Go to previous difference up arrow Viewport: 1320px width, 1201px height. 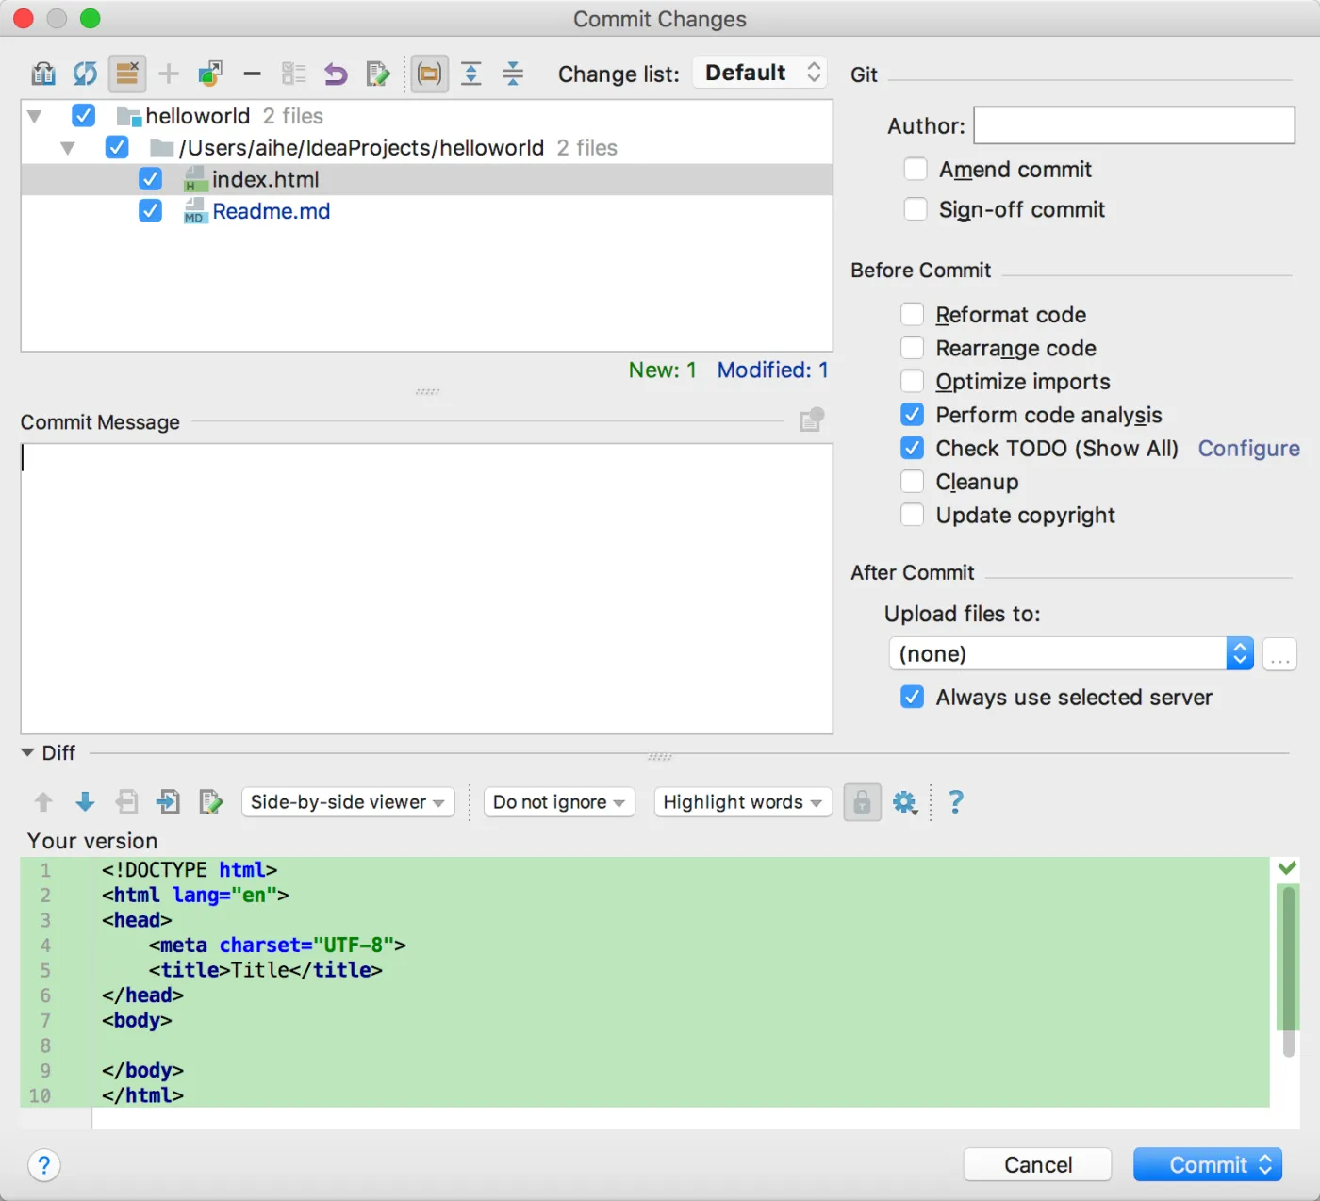click(43, 802)
